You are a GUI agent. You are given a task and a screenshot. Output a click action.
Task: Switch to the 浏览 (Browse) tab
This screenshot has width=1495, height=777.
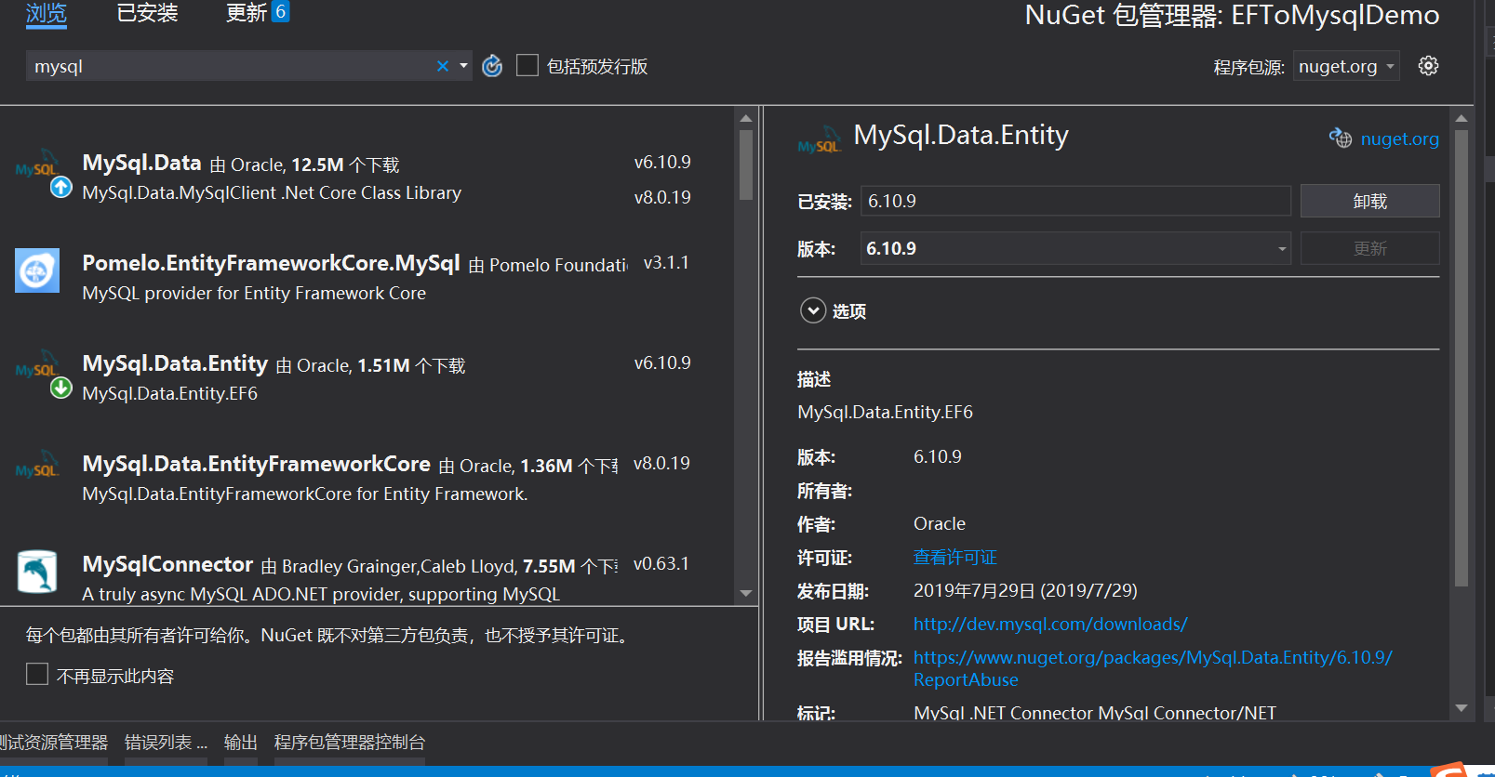click(47, 14)
